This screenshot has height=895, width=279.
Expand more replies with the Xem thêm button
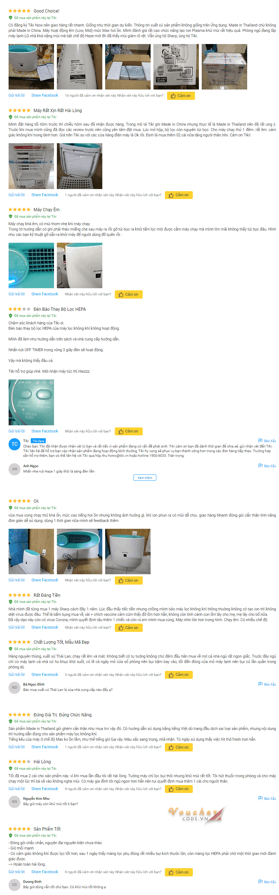pyautogui.click(x=145, y=478)
